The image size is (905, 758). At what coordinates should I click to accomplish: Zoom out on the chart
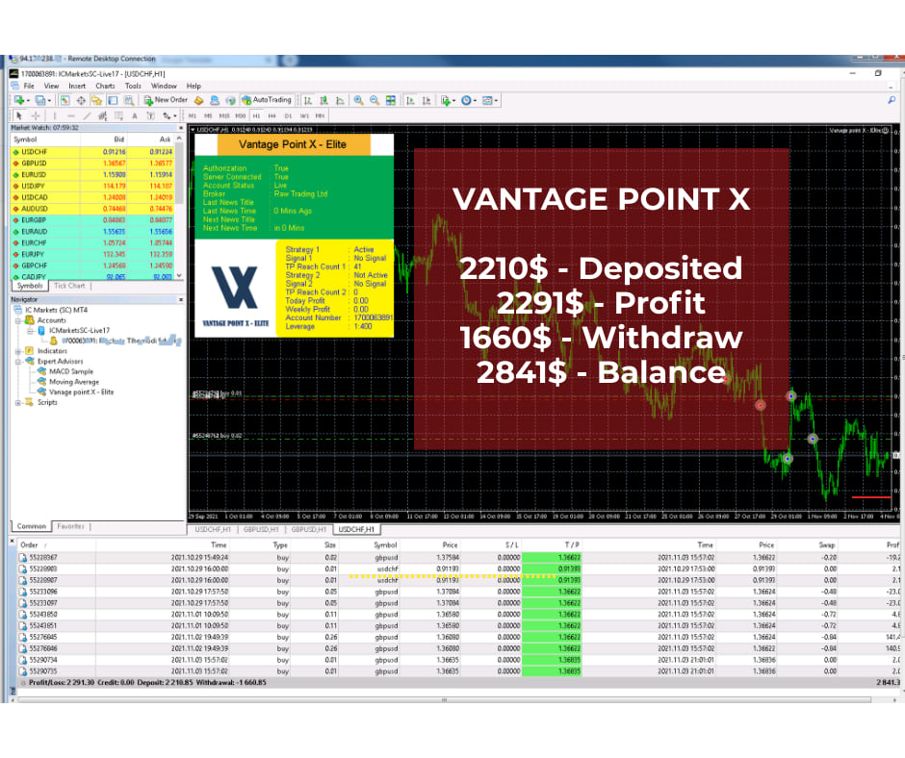(375, 100)
